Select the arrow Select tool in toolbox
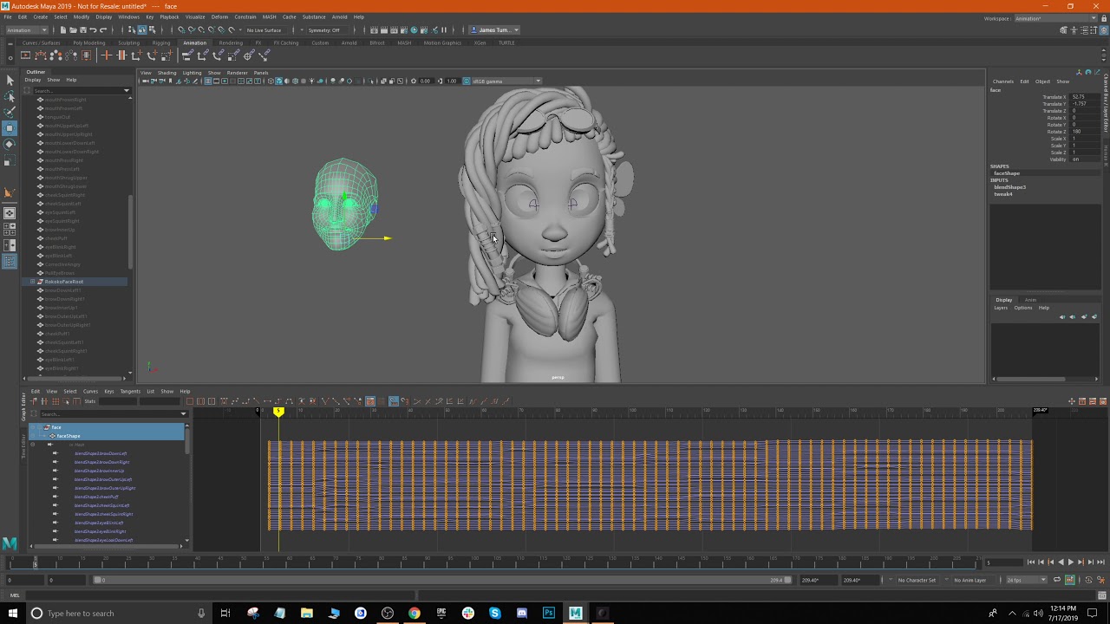Screen dimensions: 1110x624 pos(10,80)
